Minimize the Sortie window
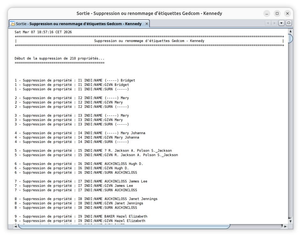301x237 pixels. pos(267,13)
